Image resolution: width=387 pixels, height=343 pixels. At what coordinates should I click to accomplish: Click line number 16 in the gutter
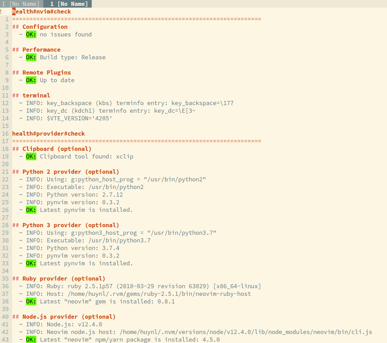[5, 134]
